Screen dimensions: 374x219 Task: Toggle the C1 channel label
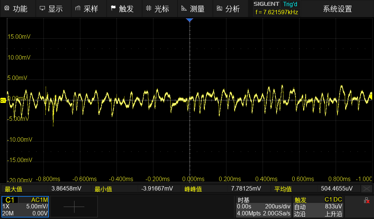(10, 200)
